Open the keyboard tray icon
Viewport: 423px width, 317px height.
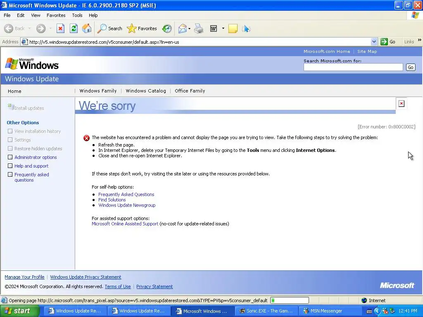pyautogui.click(x=369, y=311)
